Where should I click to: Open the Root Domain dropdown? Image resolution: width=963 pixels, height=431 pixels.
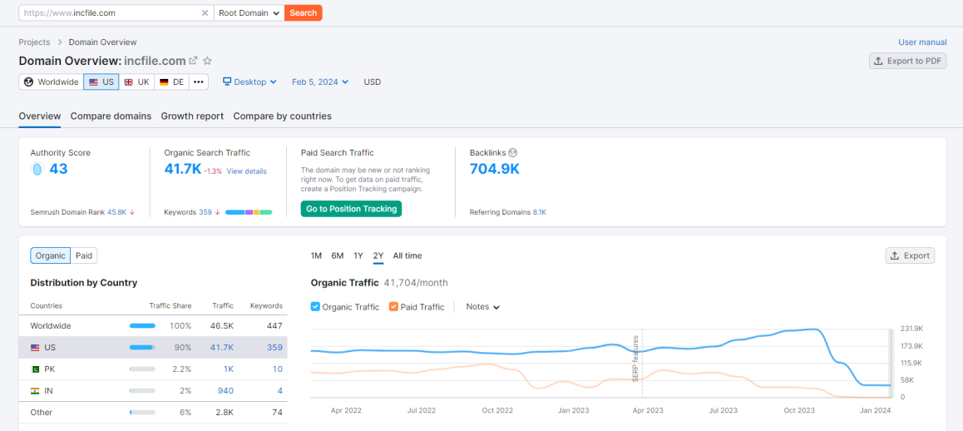pyautogui.click(x=249, y=13)
